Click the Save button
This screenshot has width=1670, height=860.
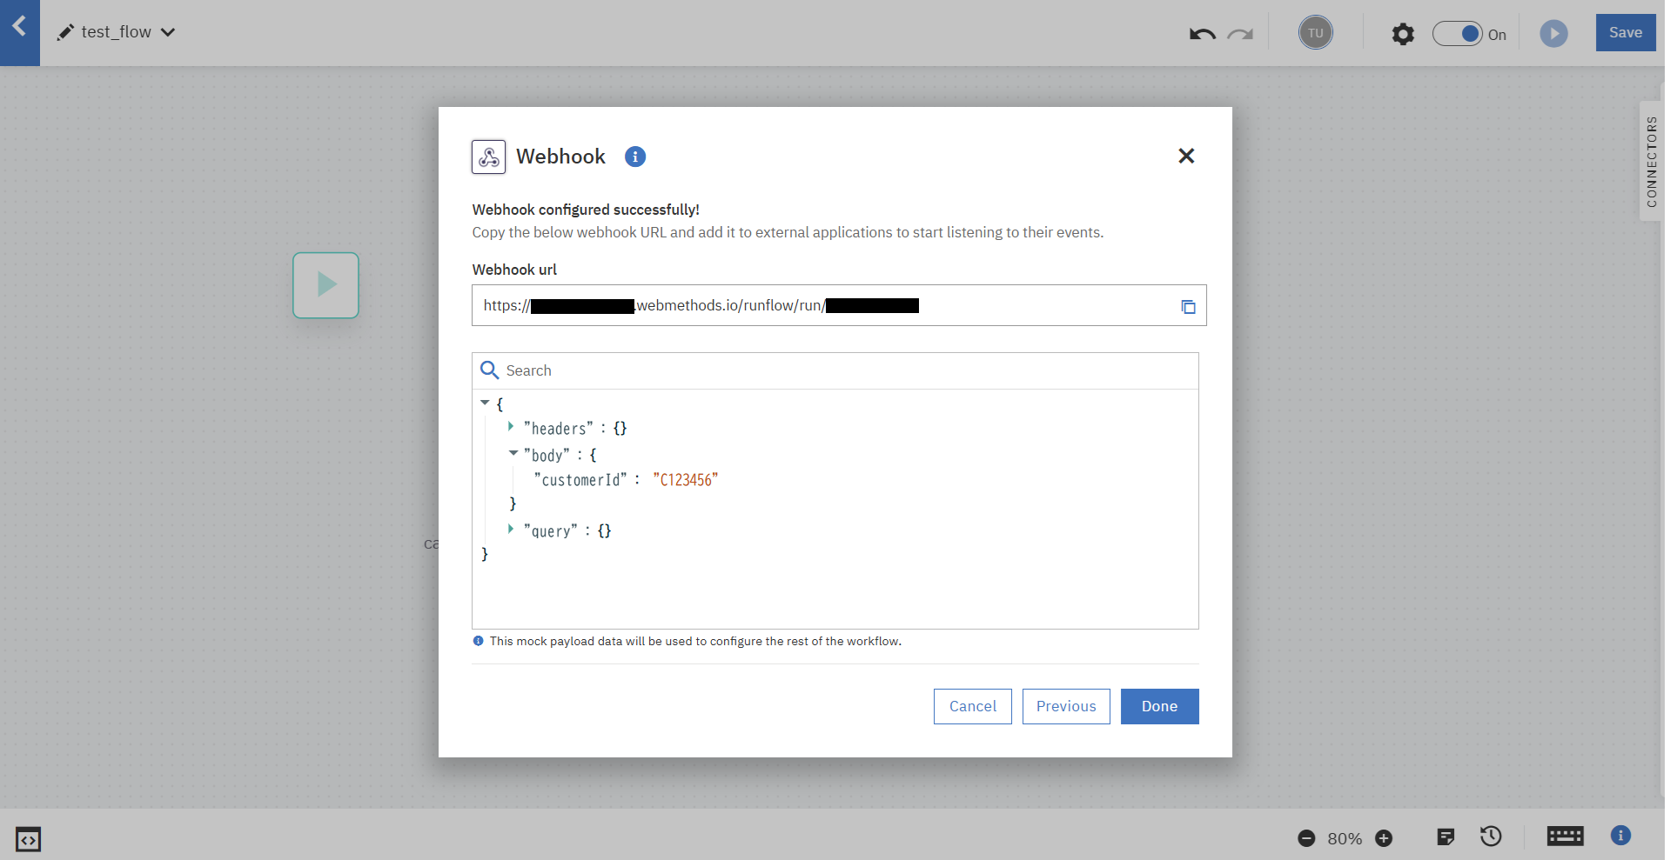point(1625,33)
